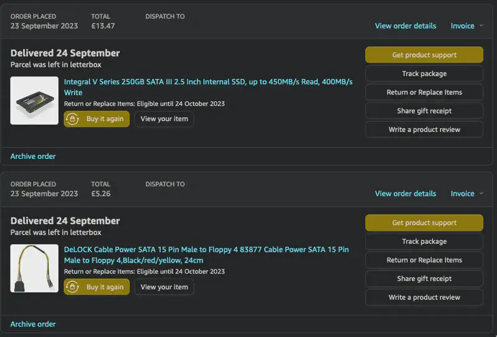View order details for the £5.26 order
The height and width of the screenshot is (337, 497).
[405, 194]
